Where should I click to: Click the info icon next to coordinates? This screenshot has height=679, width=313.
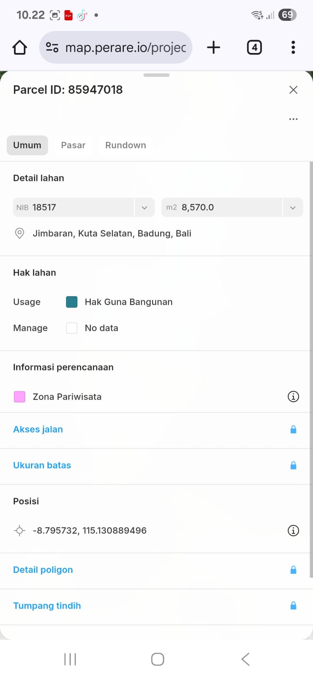293,530
